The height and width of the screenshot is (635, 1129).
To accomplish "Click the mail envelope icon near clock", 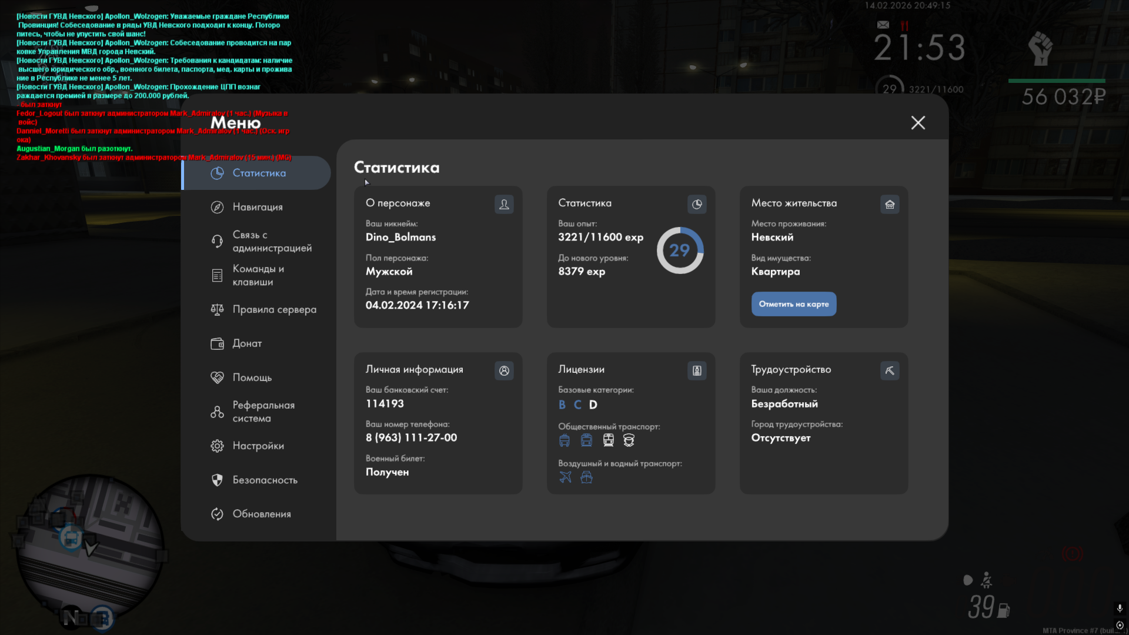I will click(883, 25).
